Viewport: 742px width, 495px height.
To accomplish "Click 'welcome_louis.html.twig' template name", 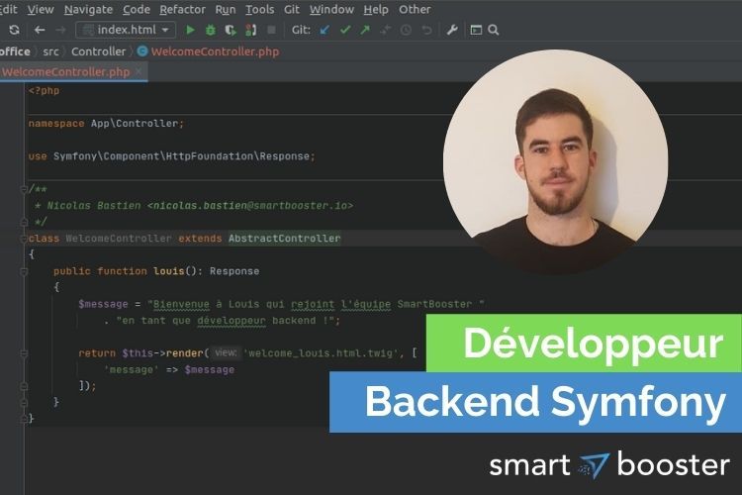I will (321, 353).
